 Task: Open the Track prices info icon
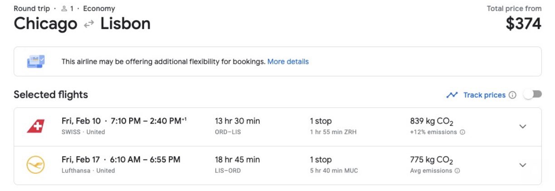(512, 95)
